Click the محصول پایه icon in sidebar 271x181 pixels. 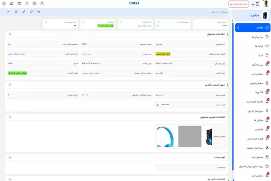(x=267, y=157)
